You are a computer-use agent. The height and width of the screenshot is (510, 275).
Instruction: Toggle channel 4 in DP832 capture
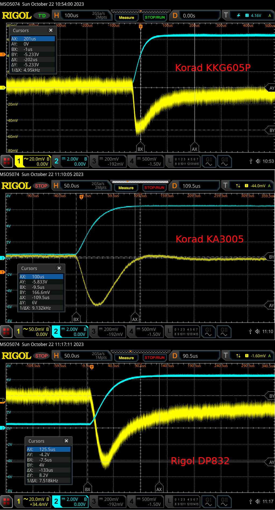pos(145,501)
